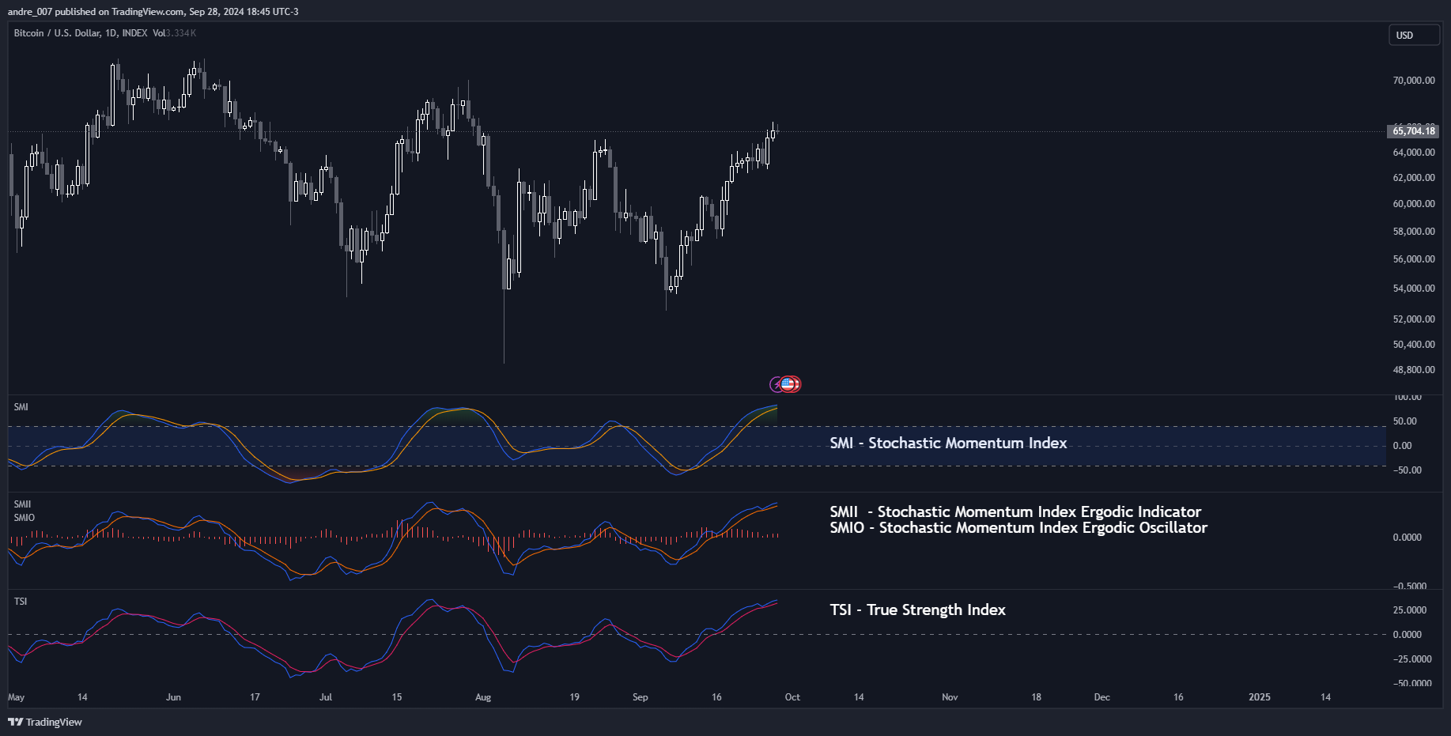The image size is (1451, 736).
Task: Open the USD currency selector
Action: point(1415,35)
